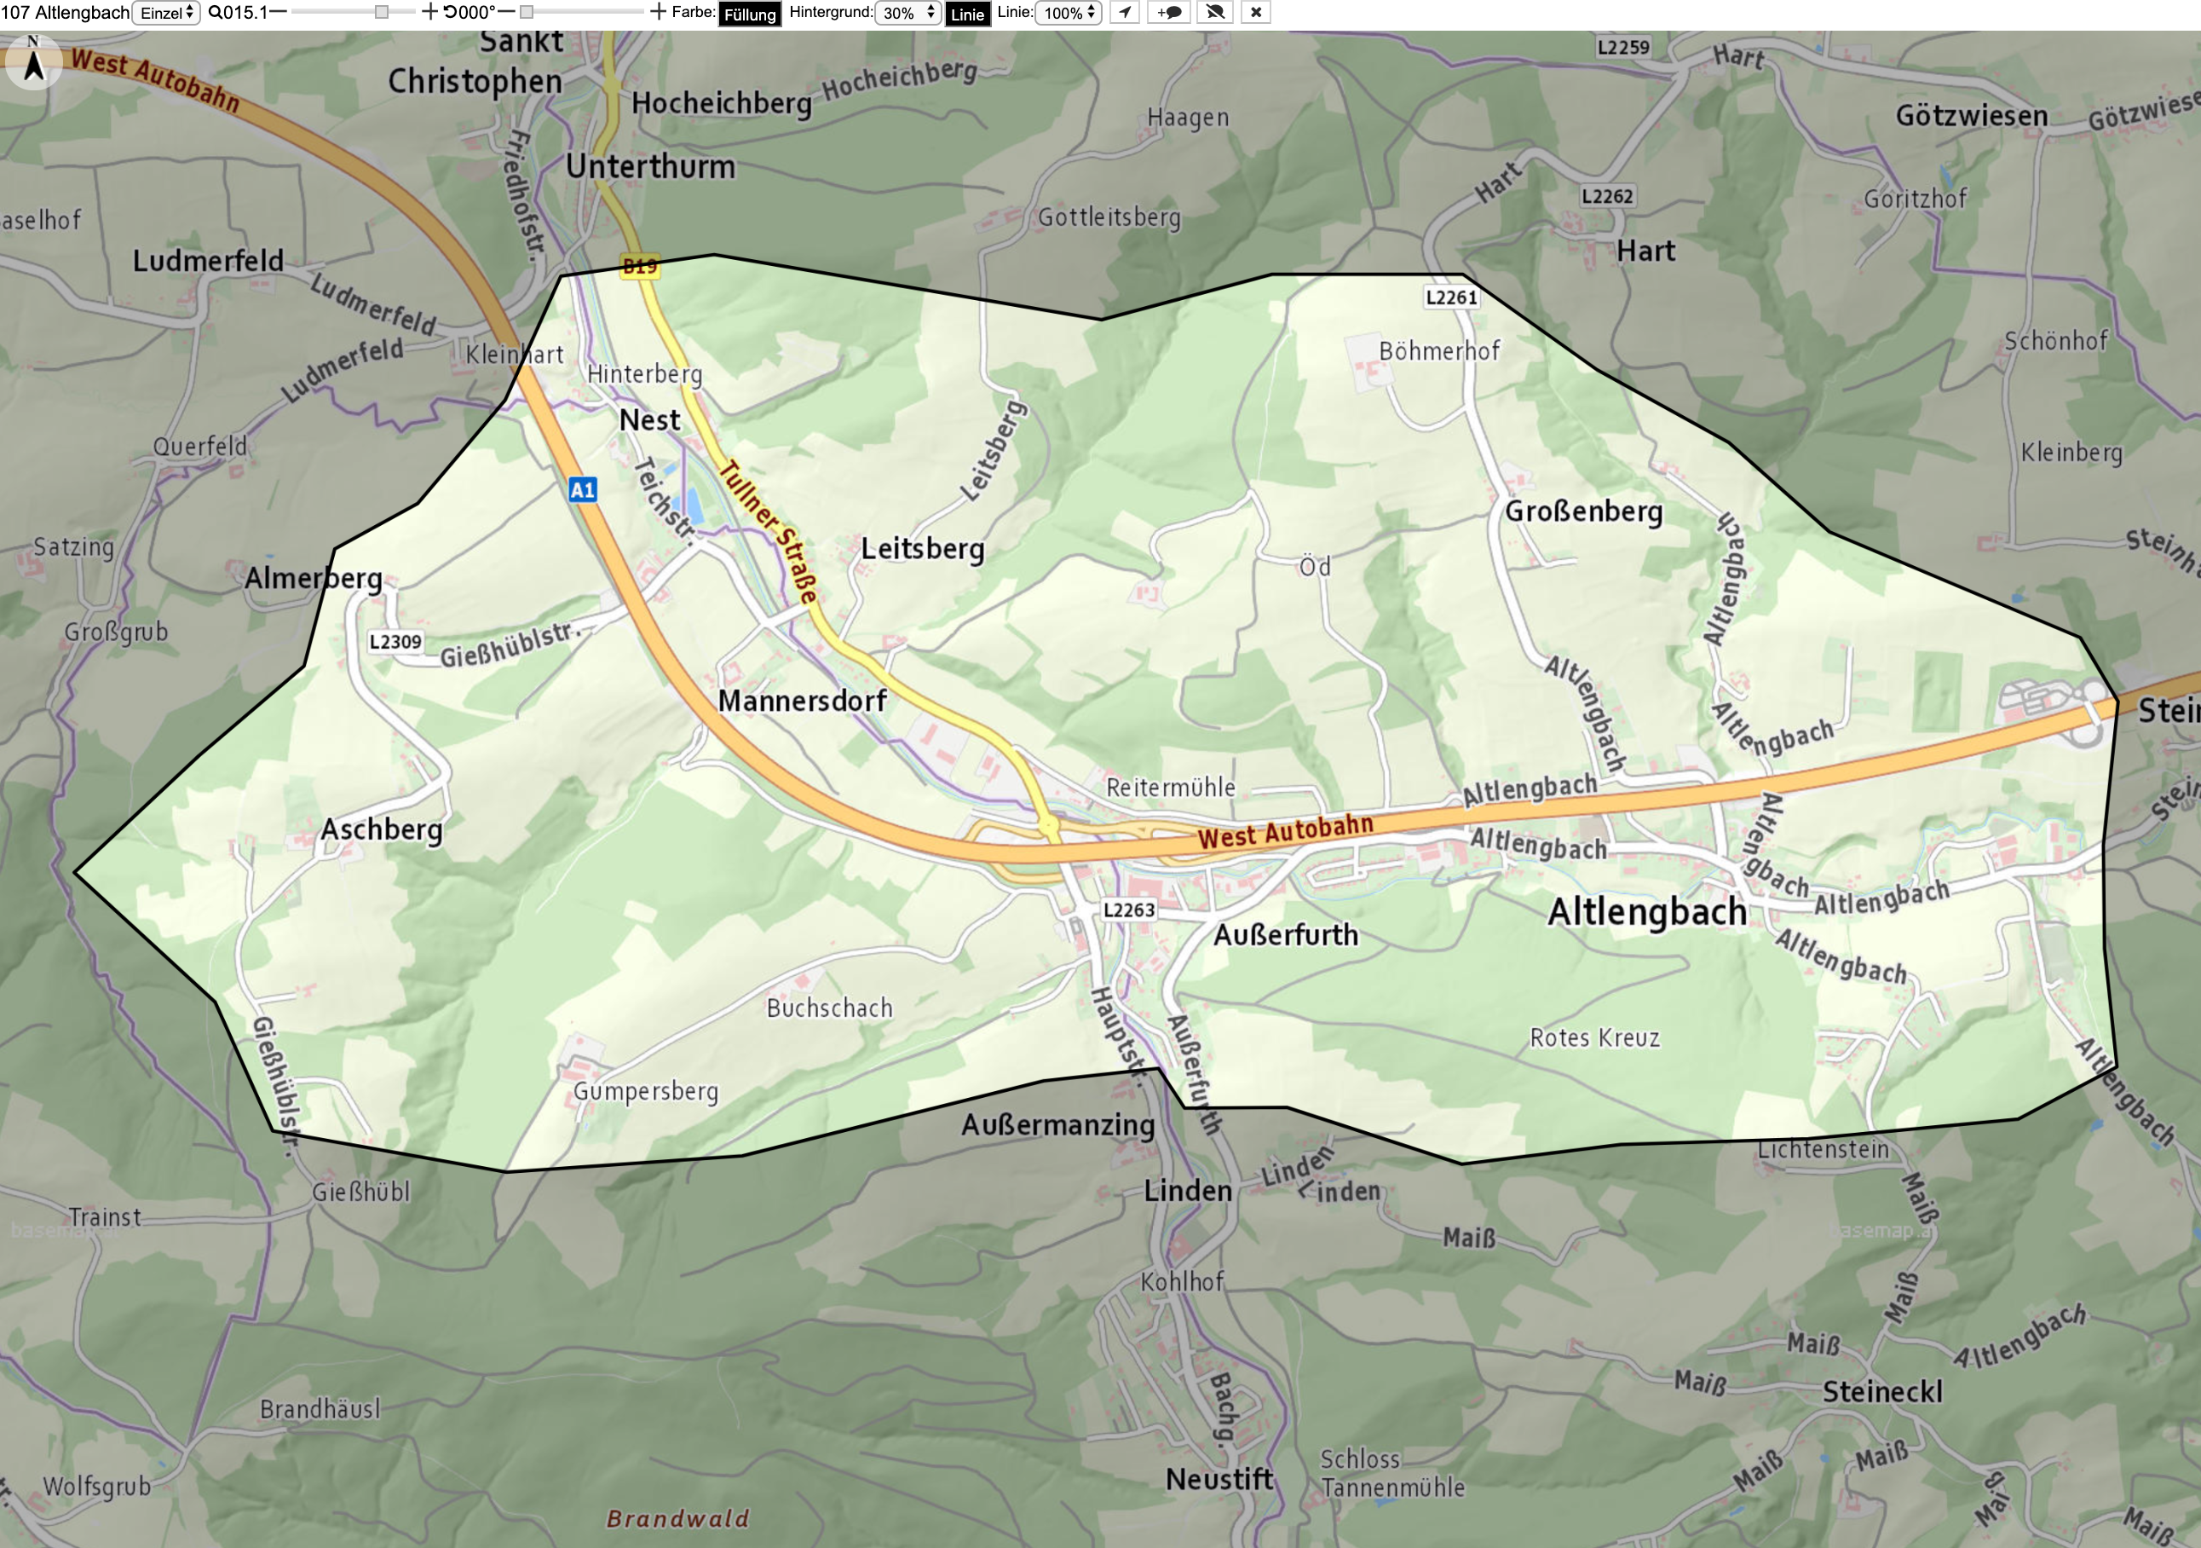The width and height of the screenshot is (2201, 1548).
Task: Click the rotation plus icon
Action: [658, 13]
